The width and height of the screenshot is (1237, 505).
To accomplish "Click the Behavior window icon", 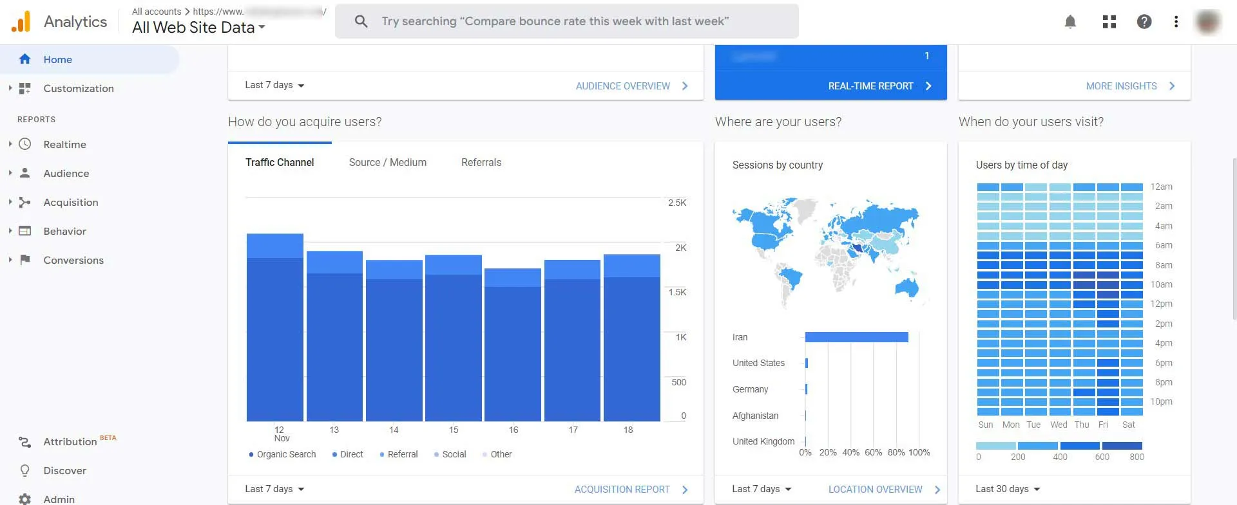I will coord(25,231).
